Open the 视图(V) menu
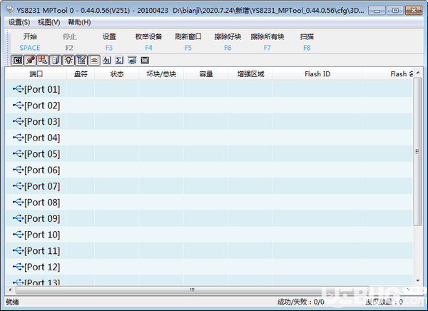Viewport: 428px width, 311px height. 49,22
